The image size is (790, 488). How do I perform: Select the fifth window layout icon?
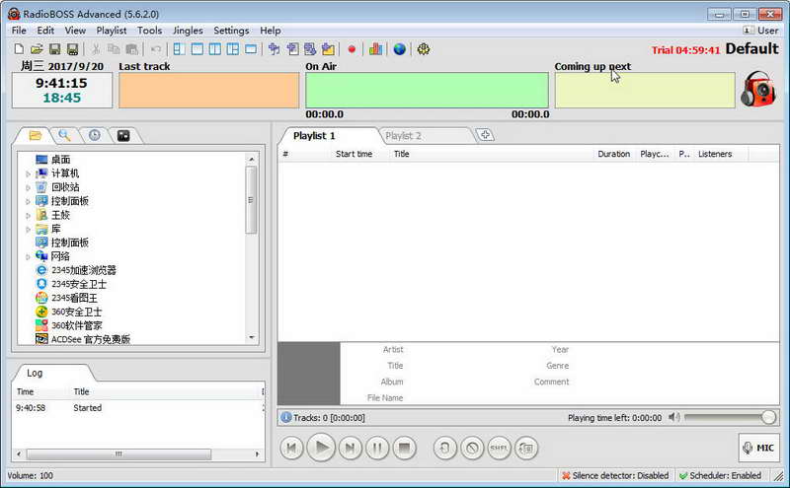(251, 49)
